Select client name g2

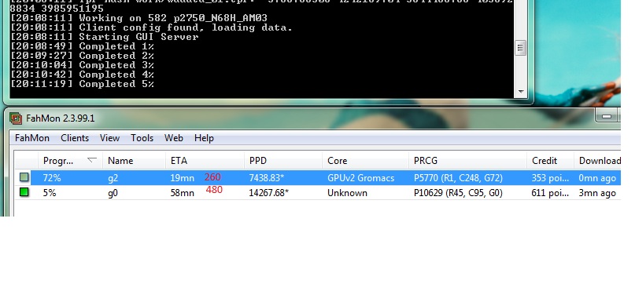113,178
